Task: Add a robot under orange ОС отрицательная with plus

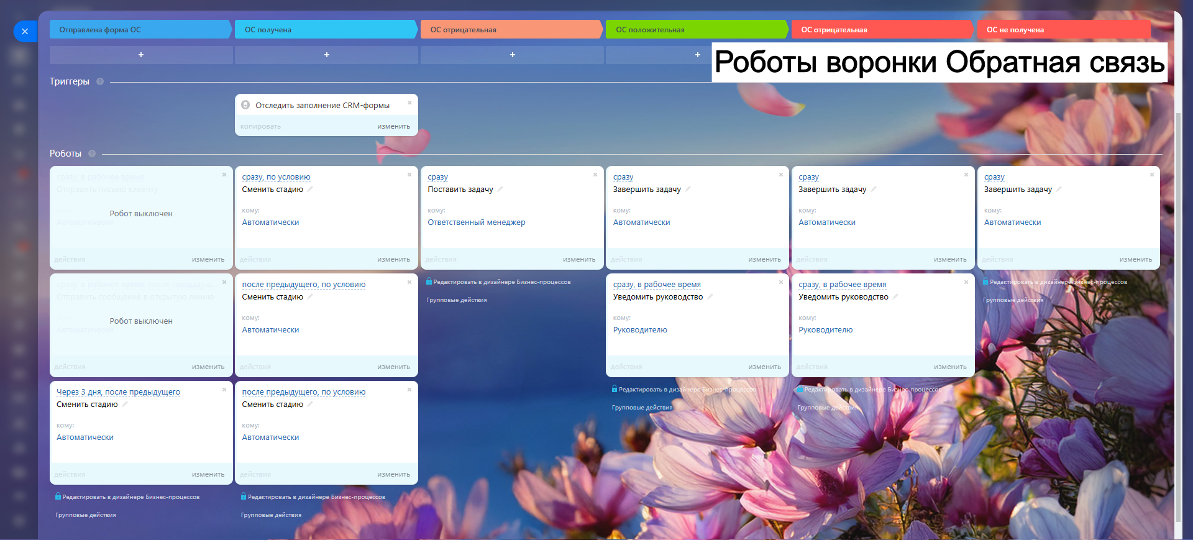Action: click(x=513, y=55)
